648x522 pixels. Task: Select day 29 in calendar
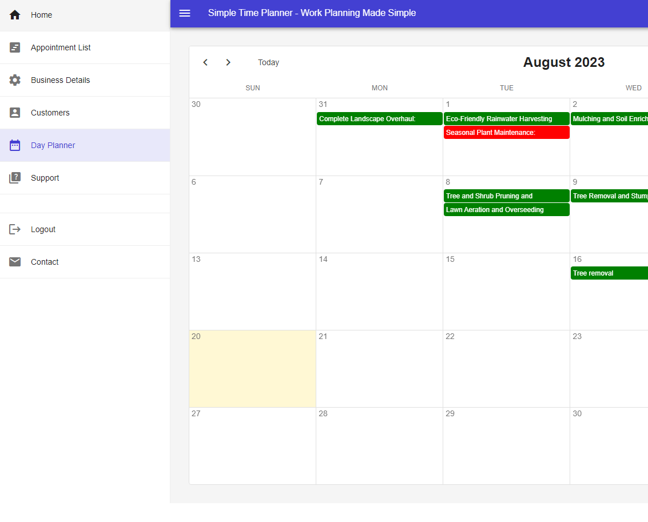pos(506,446)
